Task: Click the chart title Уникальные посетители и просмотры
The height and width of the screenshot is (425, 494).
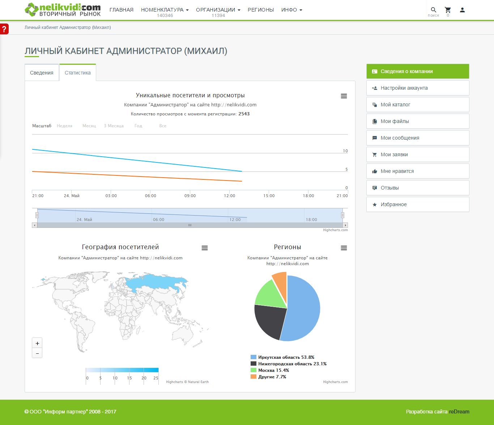Action: point(190,95)
